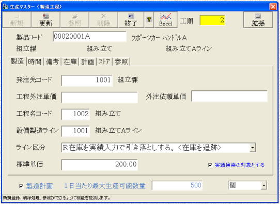
Task: Select the yellow 工順 number field
Action: coord(212,20)
